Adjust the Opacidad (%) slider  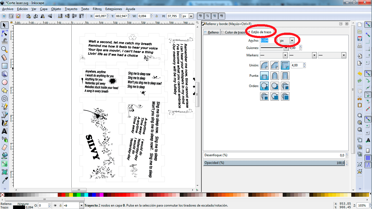[275, 163]
